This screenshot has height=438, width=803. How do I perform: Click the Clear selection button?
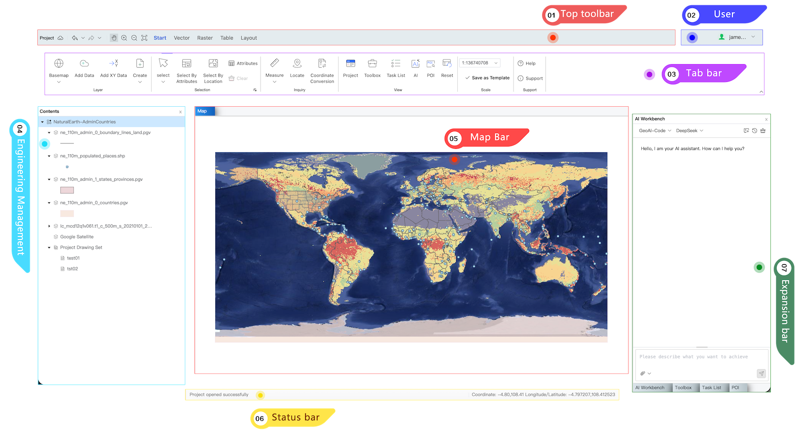coord(238,79)
